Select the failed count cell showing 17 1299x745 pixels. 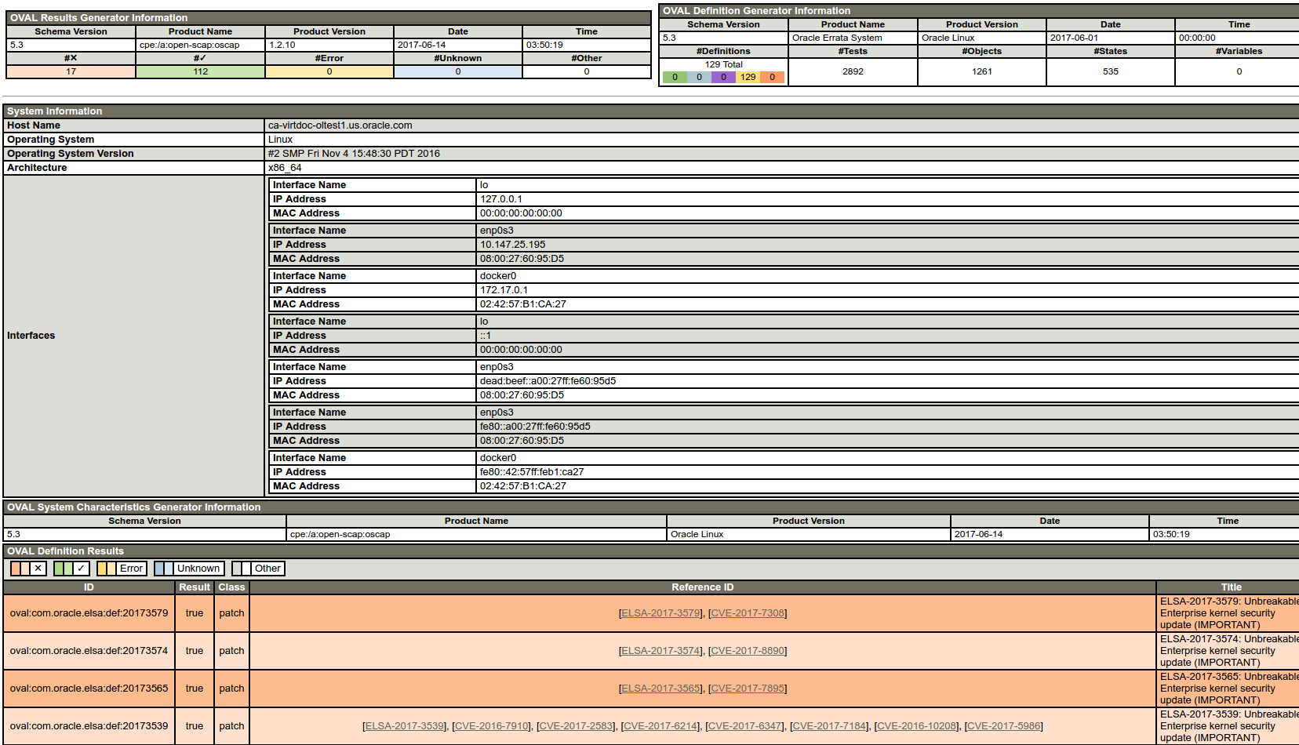(71, 71)
